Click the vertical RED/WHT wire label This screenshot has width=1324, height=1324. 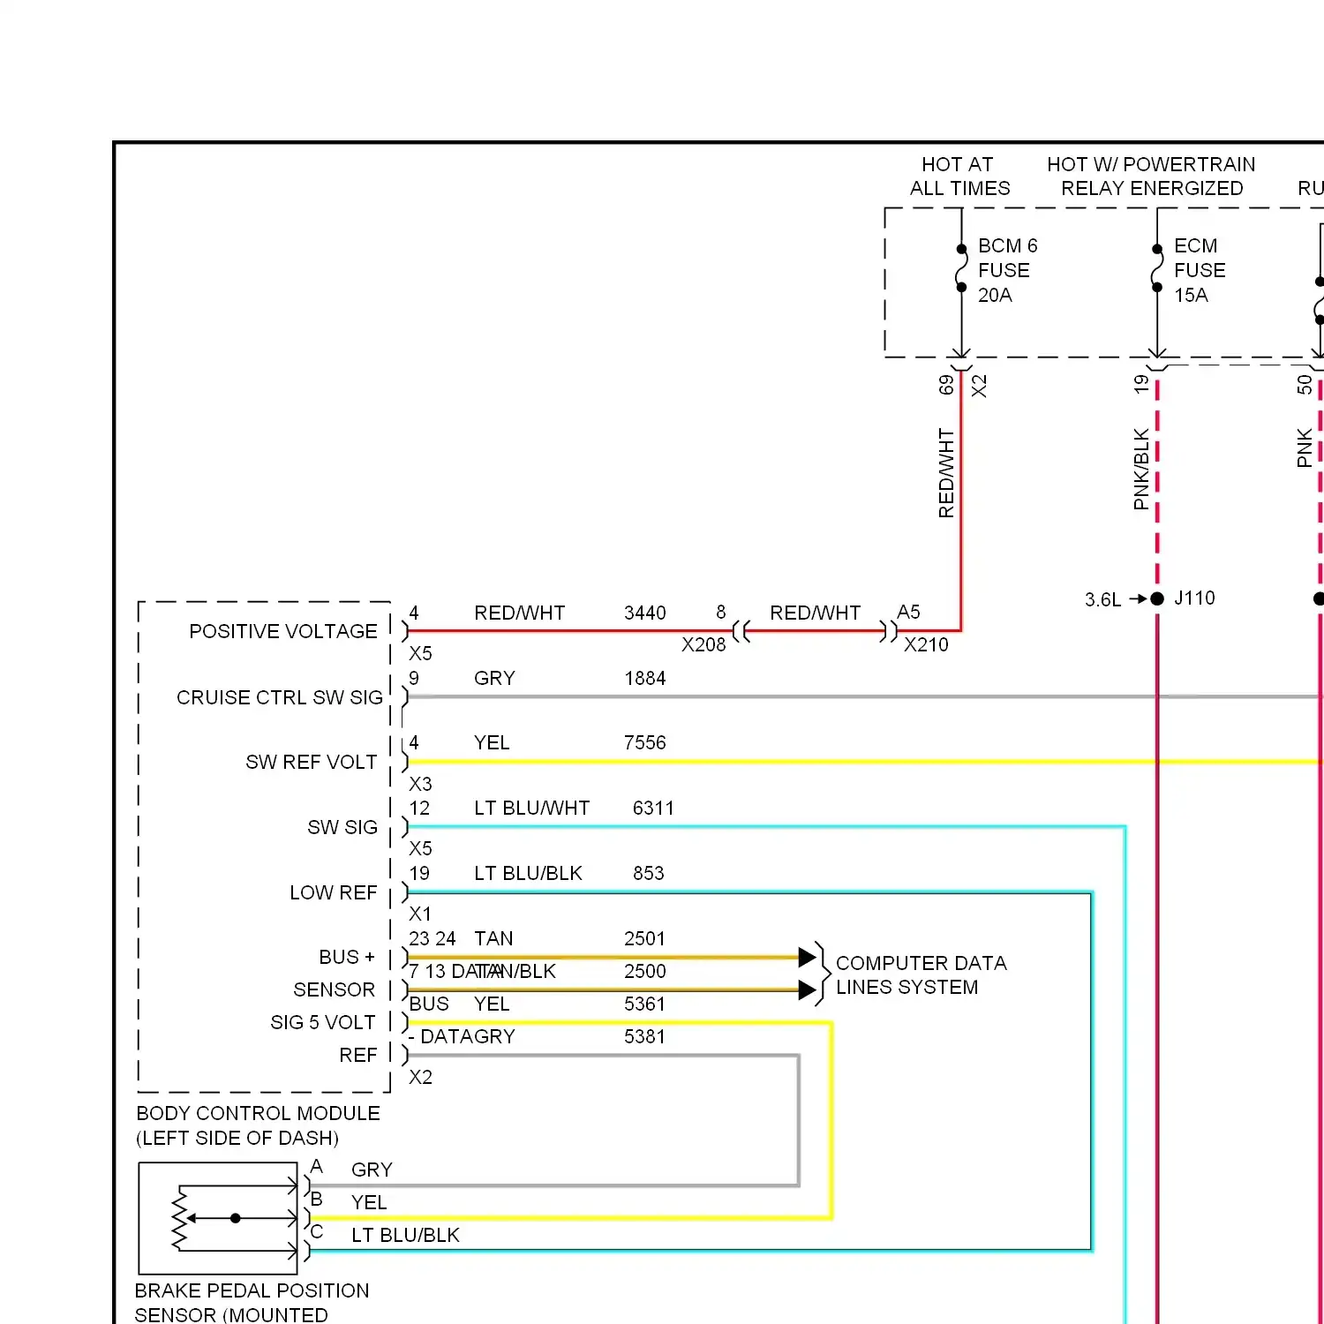(946, 473)
